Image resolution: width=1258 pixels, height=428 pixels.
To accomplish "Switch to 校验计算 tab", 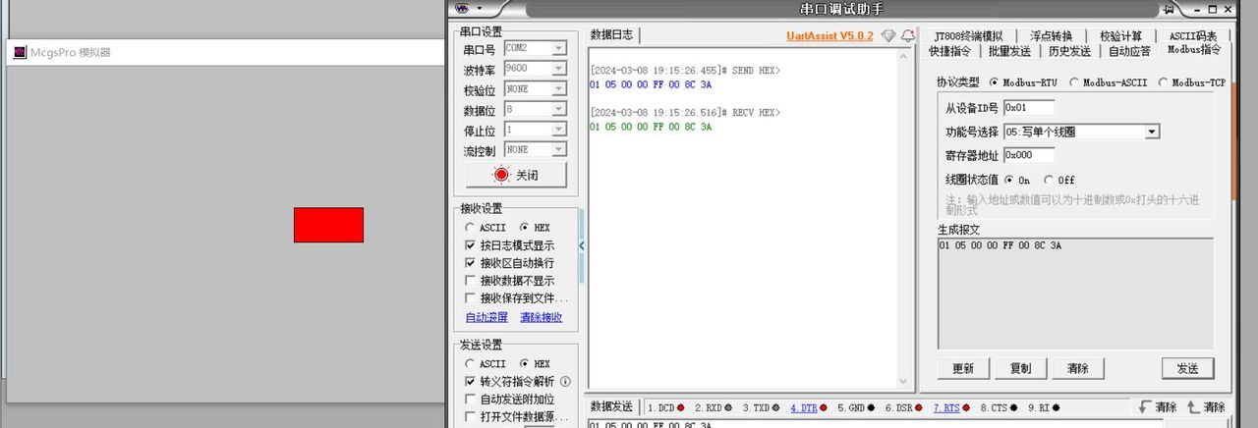I will click(x=1120, y=36).
